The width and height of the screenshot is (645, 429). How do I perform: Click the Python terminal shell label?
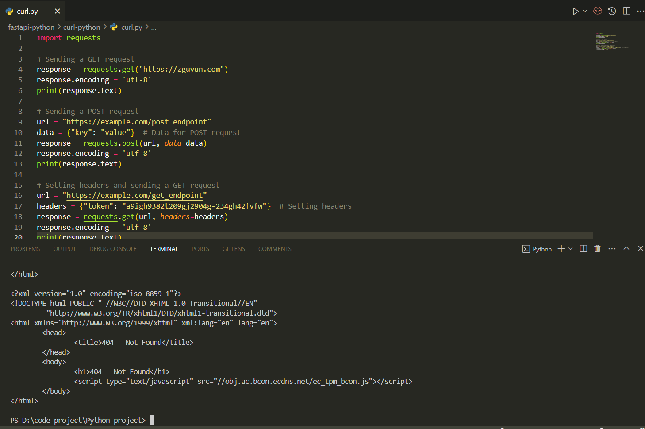pyautogui.click(x=537, y=249)
